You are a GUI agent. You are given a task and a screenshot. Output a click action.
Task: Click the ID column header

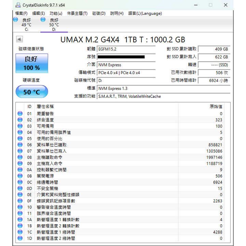[x=29, y=107]
